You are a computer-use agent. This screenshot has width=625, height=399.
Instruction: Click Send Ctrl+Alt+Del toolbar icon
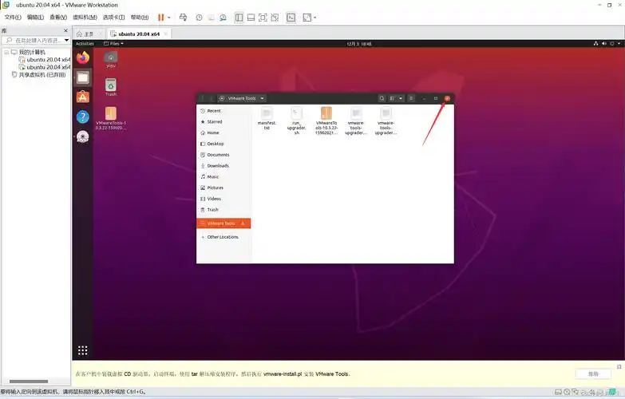point(183,17)
